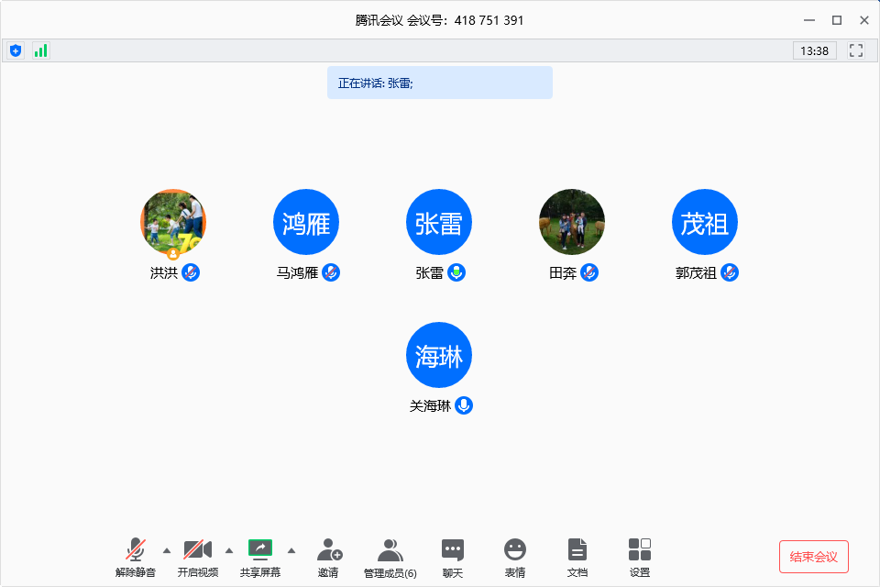880x587 pixels.
Task: Click 张雷's green microphone indicator
Action: click(456, 272)
